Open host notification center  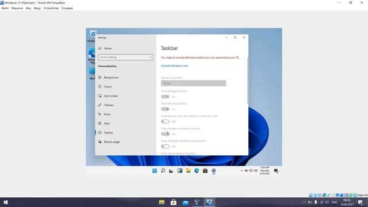point(361,202)
